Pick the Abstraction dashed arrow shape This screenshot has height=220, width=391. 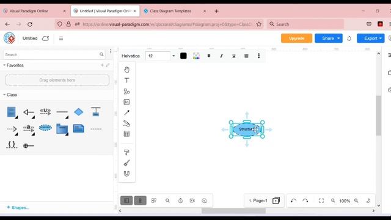click(x=29, y=128)
